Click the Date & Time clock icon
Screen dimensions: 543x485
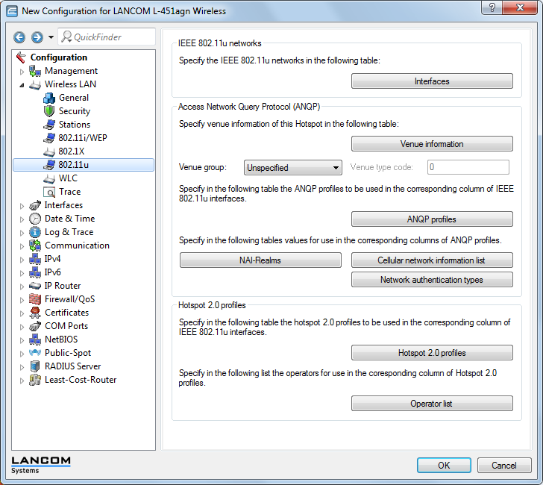pos(35,219)
